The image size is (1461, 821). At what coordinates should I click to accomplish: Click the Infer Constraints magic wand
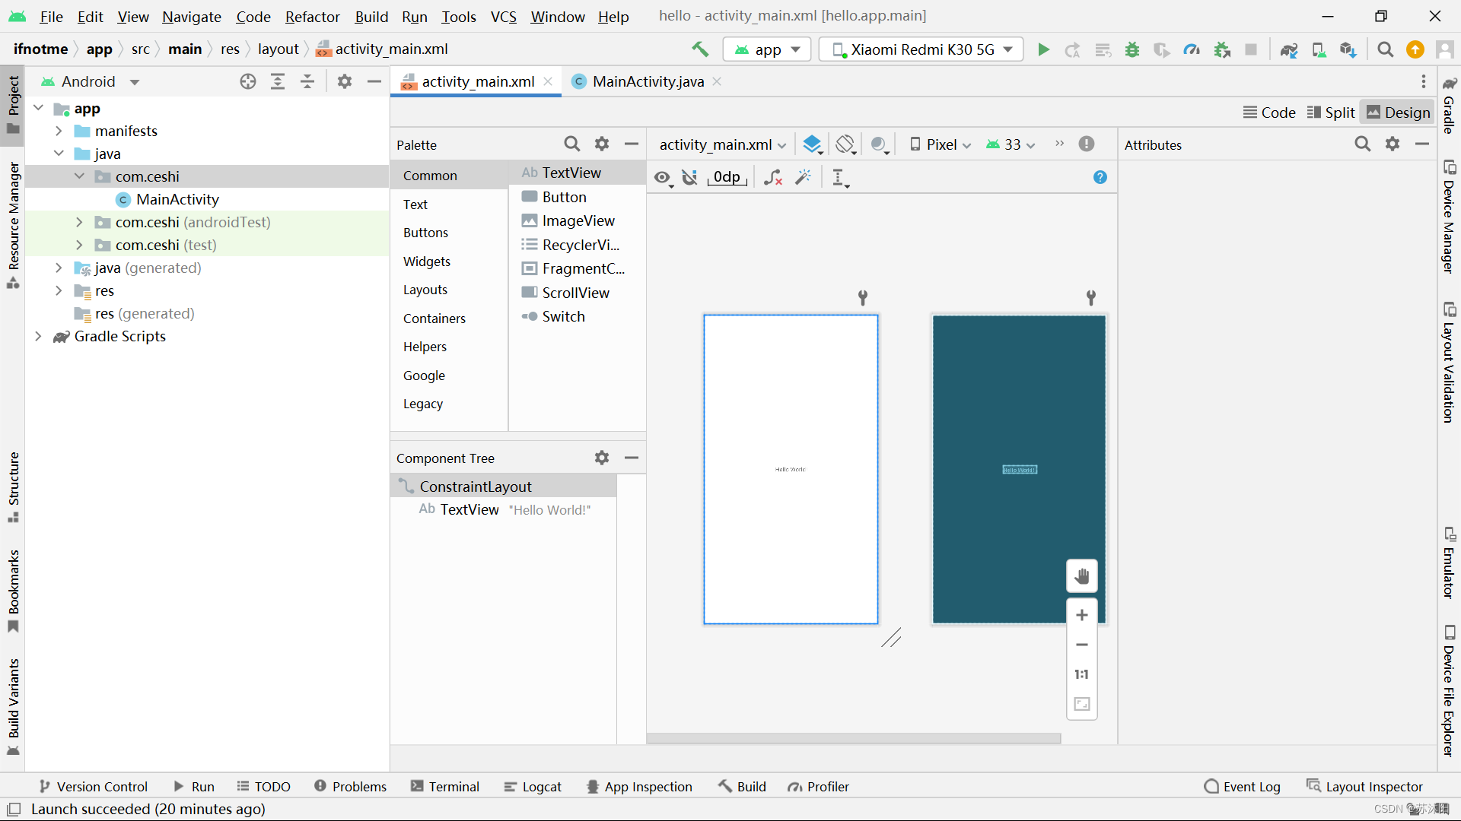pos(804,177)
